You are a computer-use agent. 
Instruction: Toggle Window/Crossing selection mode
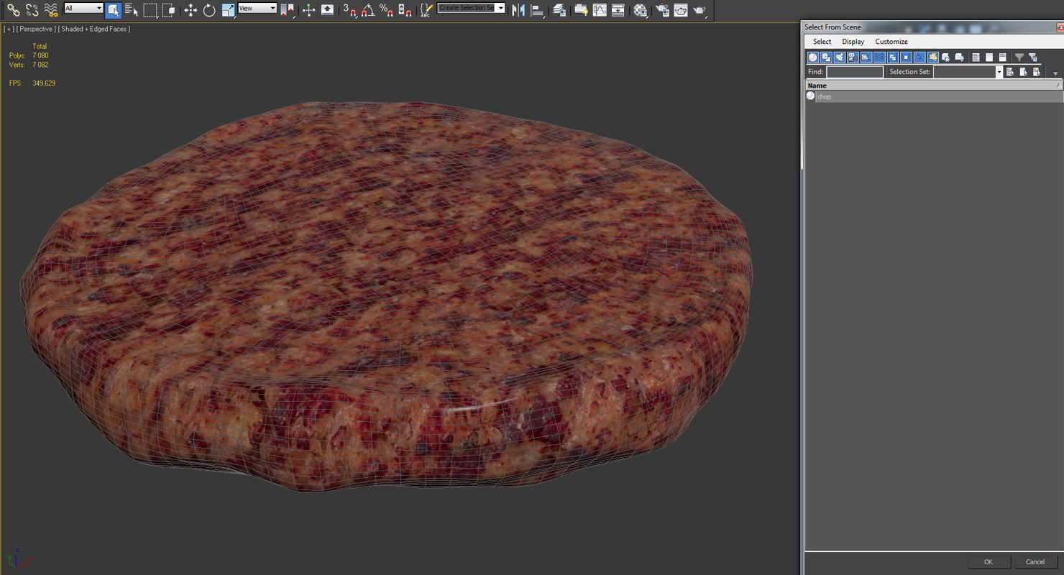169,10
